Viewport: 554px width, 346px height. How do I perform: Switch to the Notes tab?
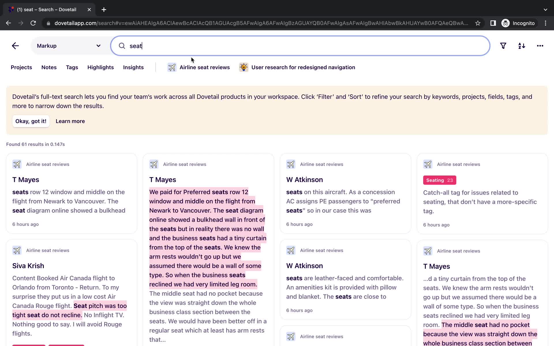pos(49,67)
